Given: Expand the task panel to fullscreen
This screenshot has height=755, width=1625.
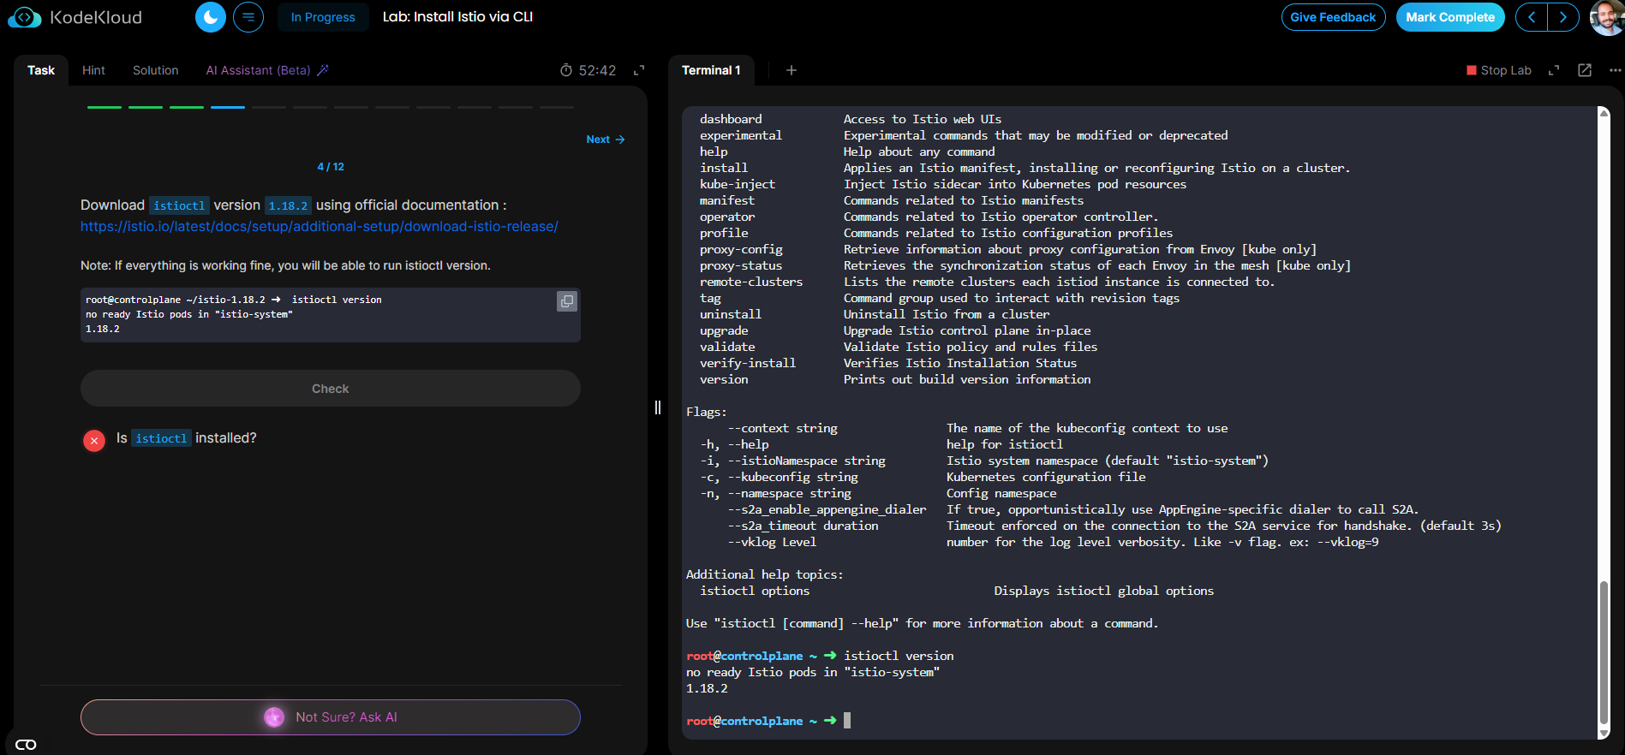Looking at the screenshot, I should (639, 70).
